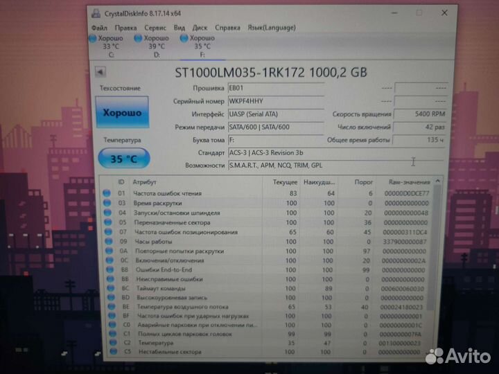This screenshot has height=374, width=499.
Task: Click raw value 00000000002A in row 0C
Action: [x=403, y=260]
